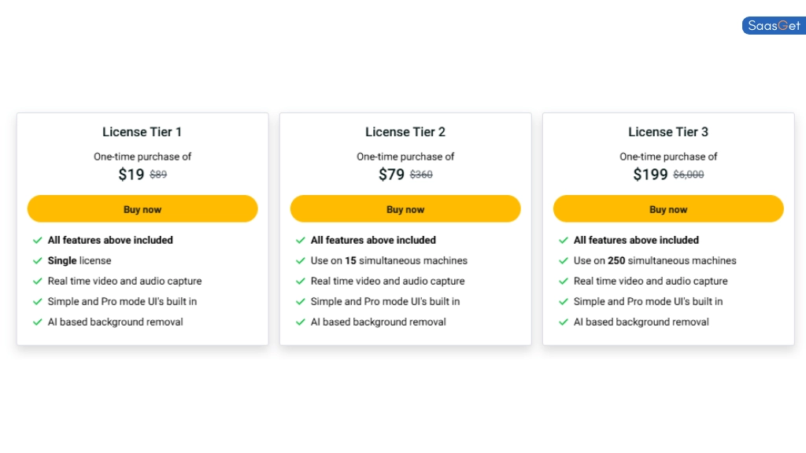Click Tier 3 Simple and Pro mode checkmark
The image size is (806, 453).
pos(563,302)
